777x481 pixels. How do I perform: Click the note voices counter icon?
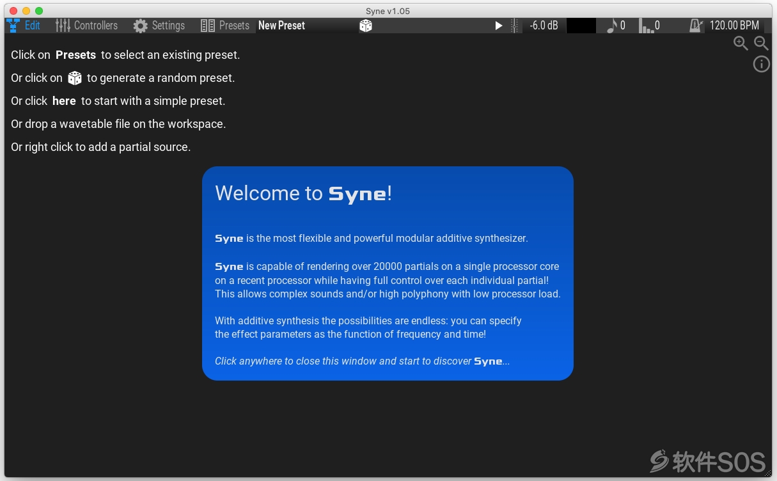click(x=611, y=26)
